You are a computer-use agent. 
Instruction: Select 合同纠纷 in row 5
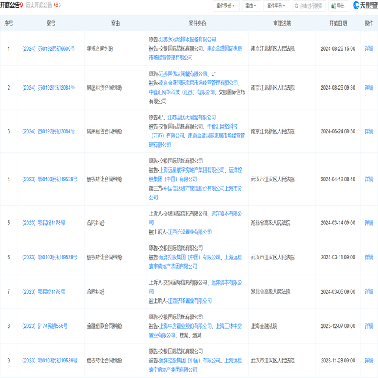pos(96,223)
